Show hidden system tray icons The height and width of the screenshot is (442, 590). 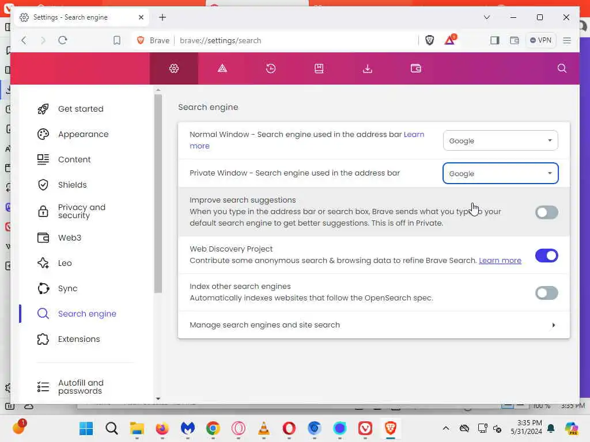(445, 428)
